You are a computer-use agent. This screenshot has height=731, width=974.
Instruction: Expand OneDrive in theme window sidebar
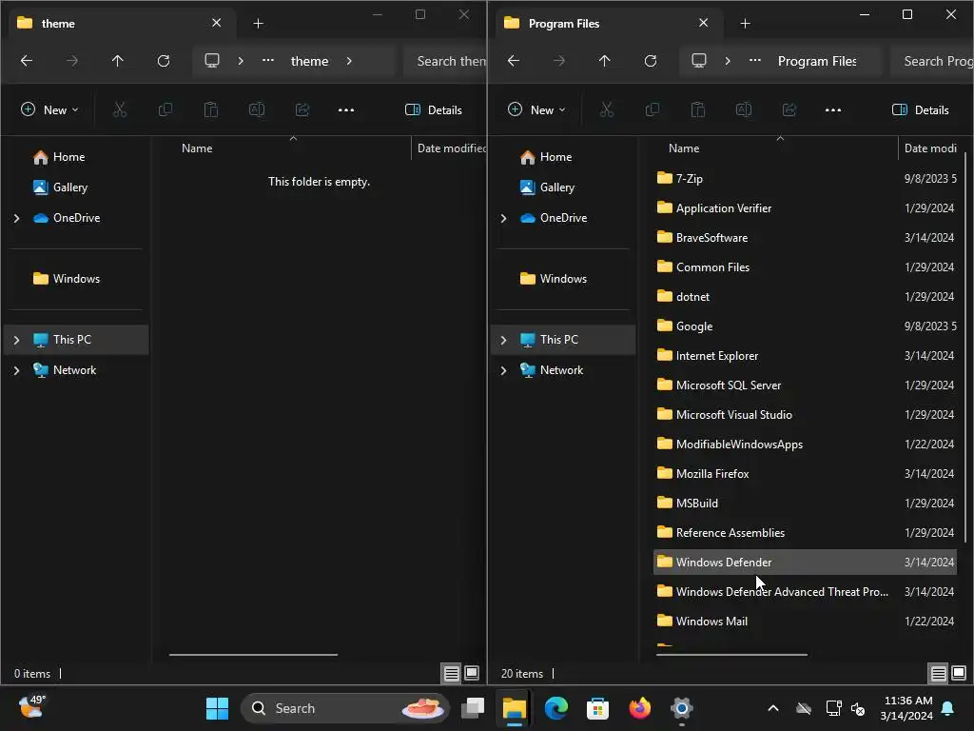(17, 218)
